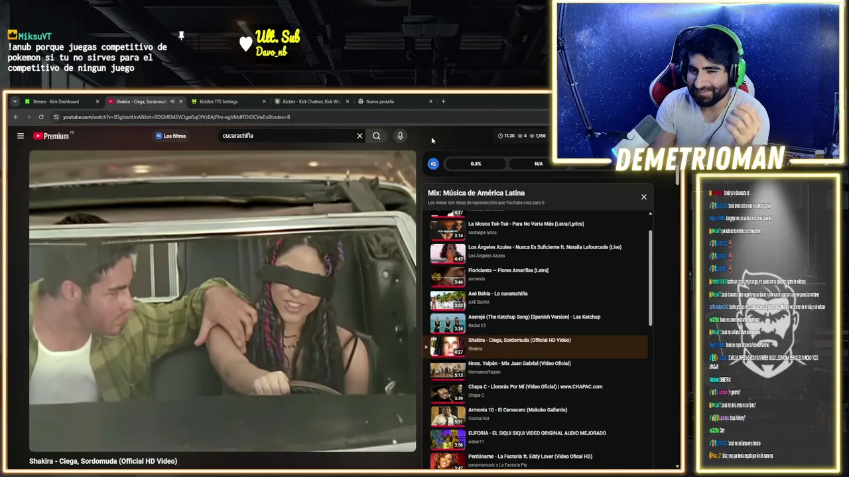Click the 0.3% vidIQ stat pill
The image size is (849, 477).
[476, 164]
